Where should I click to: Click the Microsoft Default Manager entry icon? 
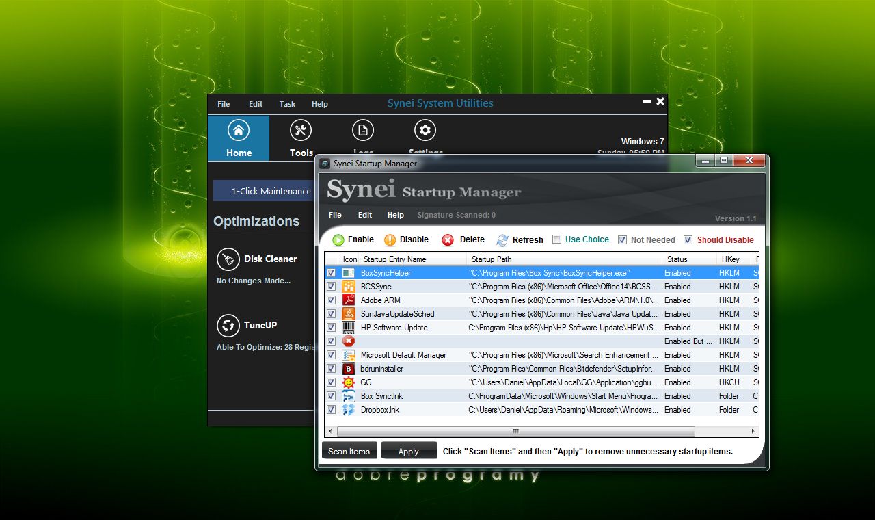click(349, 355)
